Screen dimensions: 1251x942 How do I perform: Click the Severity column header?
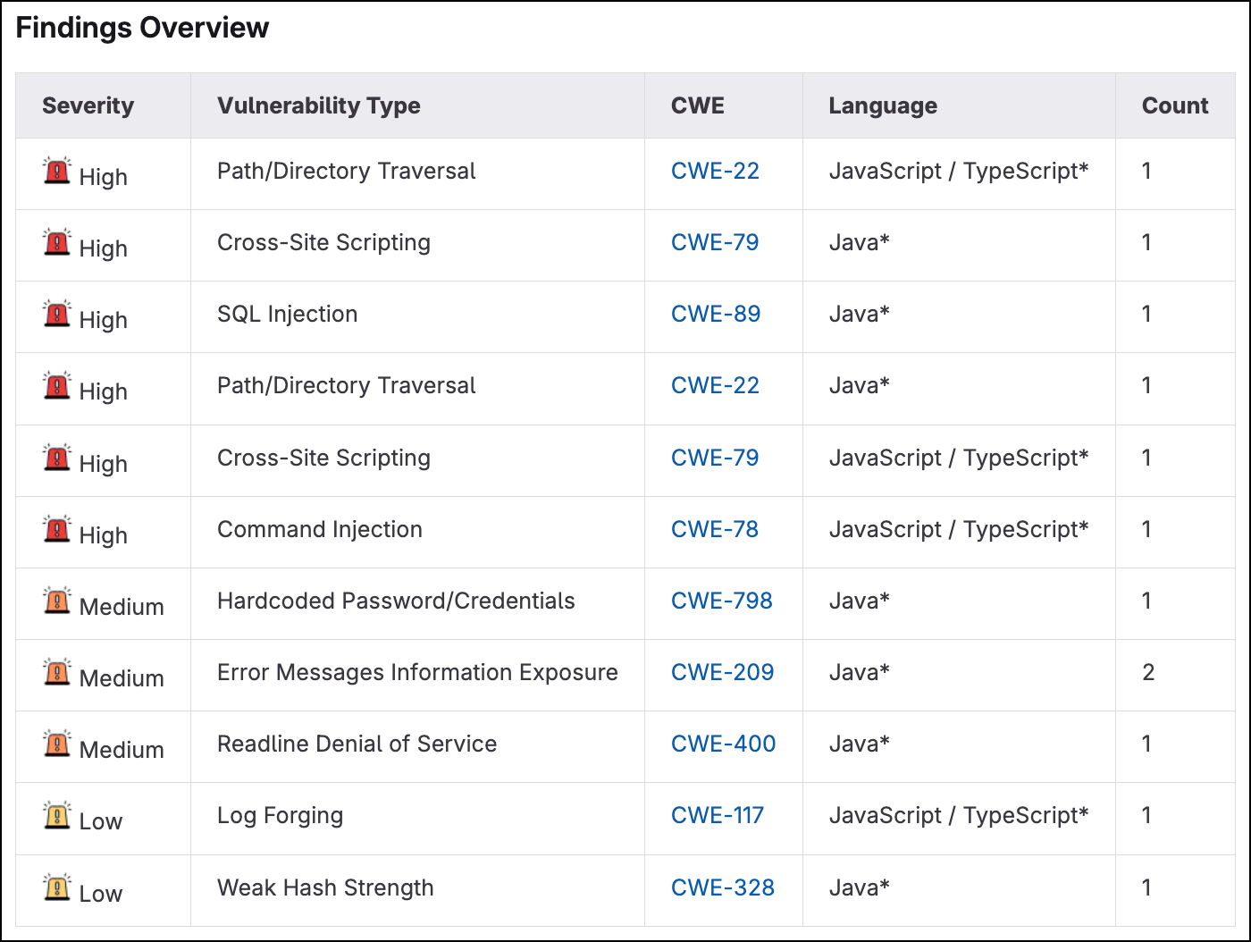coord(88,105)
